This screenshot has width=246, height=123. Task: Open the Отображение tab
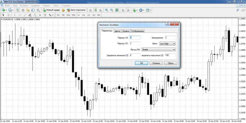(137, 31)
